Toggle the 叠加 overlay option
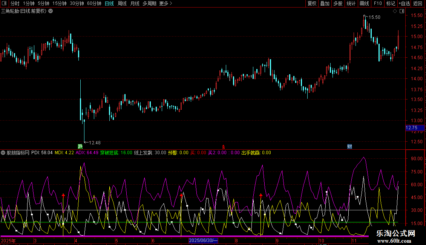The image size is (426, 245). 325,3
